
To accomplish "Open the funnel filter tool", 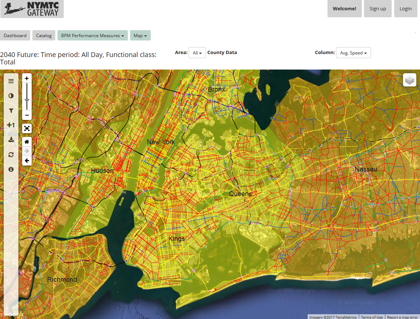I will 11,110.
